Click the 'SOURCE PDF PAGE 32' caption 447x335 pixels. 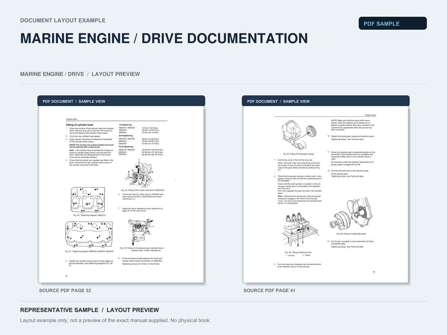click(x=65, y=290)
